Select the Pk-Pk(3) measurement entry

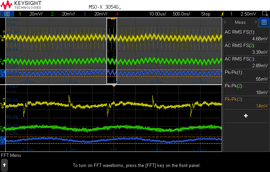pos(246,102)
